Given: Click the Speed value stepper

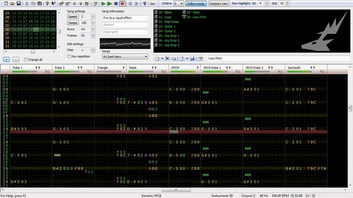Looking at the screenshot, I should coord(93,16).
